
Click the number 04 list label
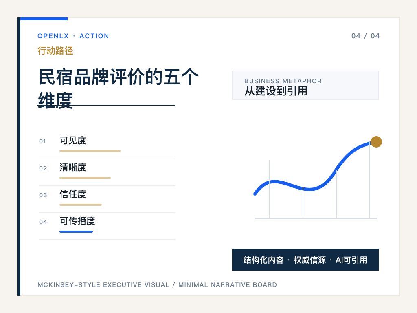[x=43, y=222]
